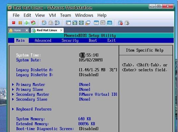The width and height of the screenshot is (178, 132).
Task: Click the Home tab house icon
Action: (11, 30)
